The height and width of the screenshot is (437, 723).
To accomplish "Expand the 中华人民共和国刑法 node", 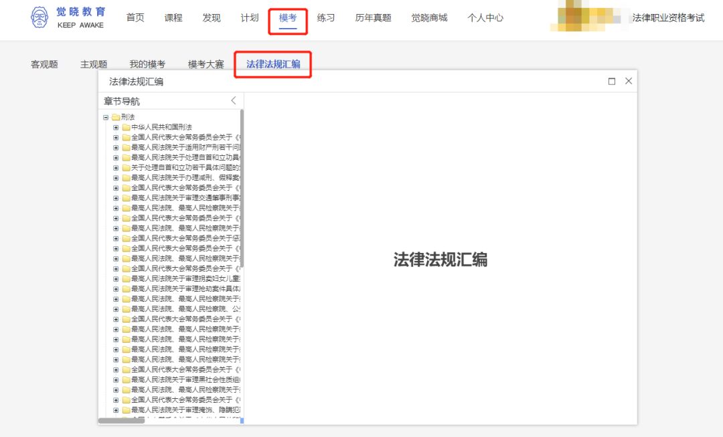I will pos(114,126).
